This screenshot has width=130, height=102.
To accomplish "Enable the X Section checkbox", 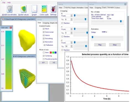I will 62,23.
